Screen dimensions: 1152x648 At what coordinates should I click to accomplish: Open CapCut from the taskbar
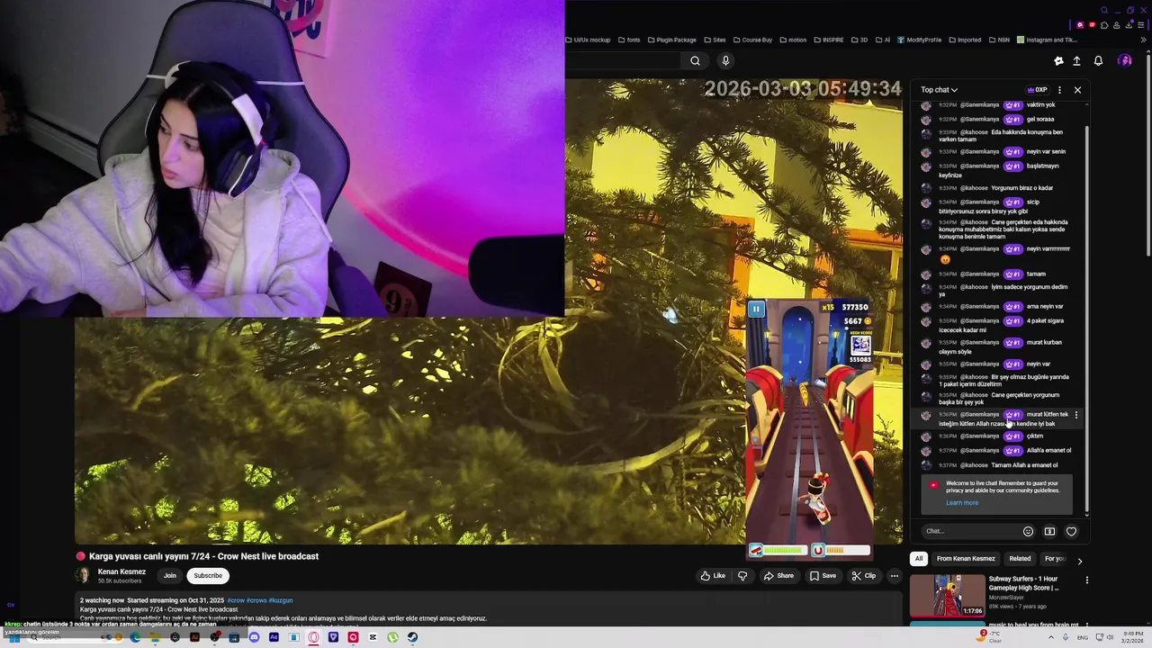tap(373, 637)
